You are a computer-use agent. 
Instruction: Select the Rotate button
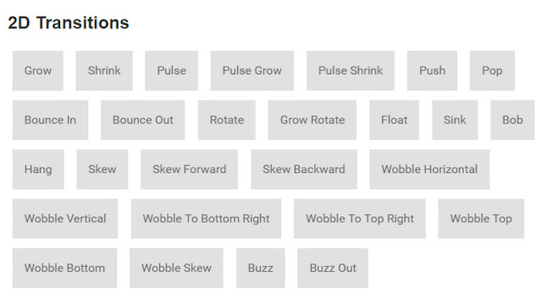(227, 120)
